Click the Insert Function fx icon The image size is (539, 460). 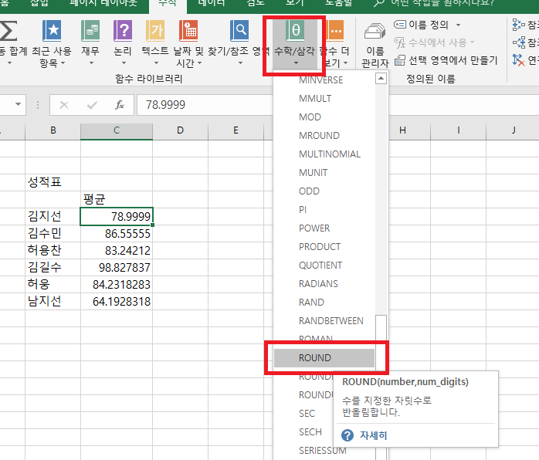119,105
